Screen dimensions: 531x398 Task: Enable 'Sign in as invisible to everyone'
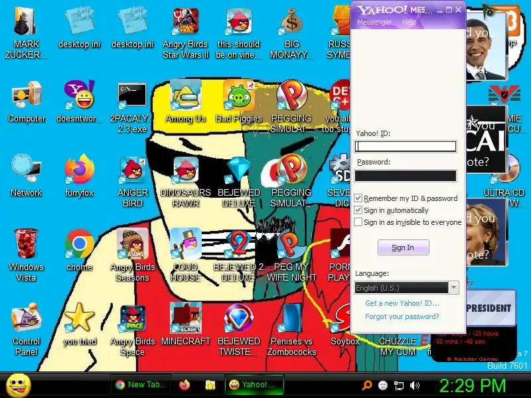(358, 222)
